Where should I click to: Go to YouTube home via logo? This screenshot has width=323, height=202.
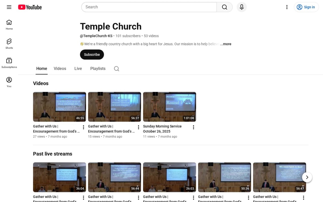point(30,7)
